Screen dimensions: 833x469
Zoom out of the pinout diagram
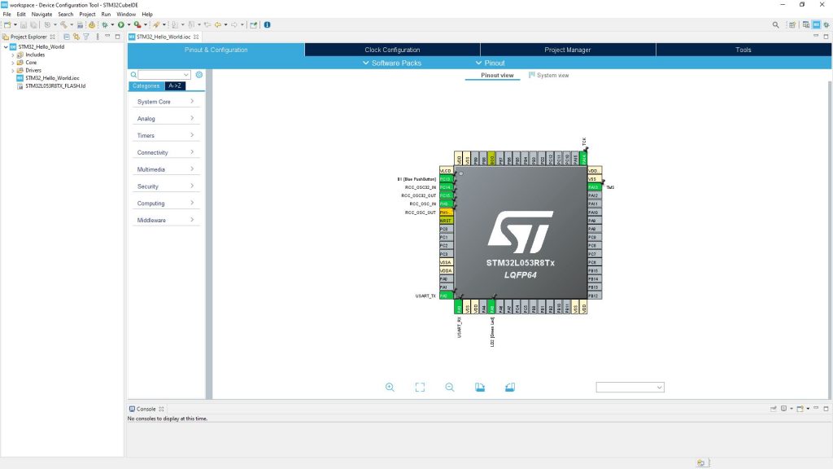click(450, 387)
